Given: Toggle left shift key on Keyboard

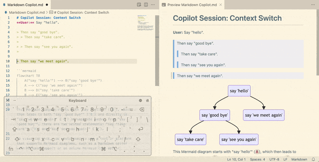Looking at the screenshot, I should 17,139.
